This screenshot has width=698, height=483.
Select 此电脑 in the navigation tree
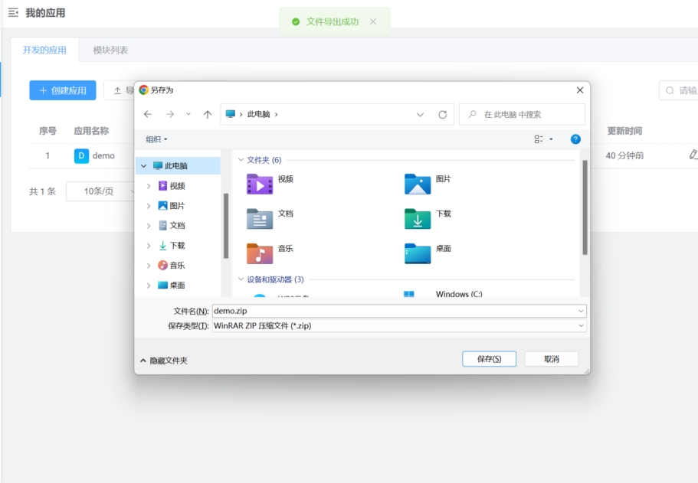coord(176,166)
